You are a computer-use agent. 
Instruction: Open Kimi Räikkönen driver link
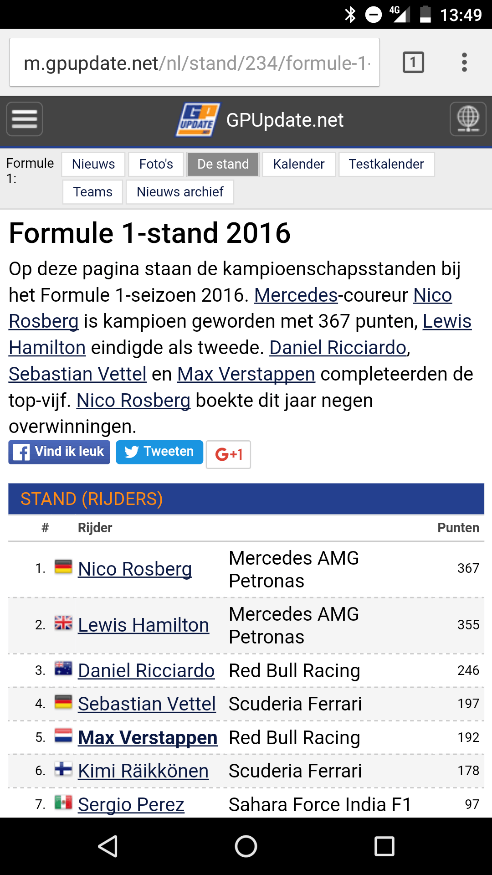pos(143,771)
